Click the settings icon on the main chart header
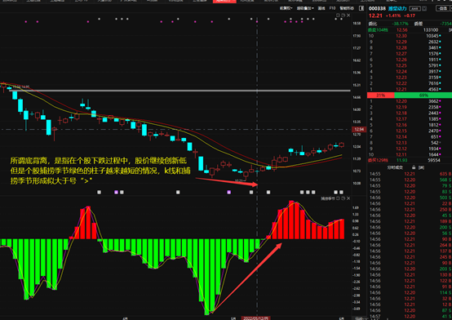This screenshot has width=452, height=320. [339, 16]
